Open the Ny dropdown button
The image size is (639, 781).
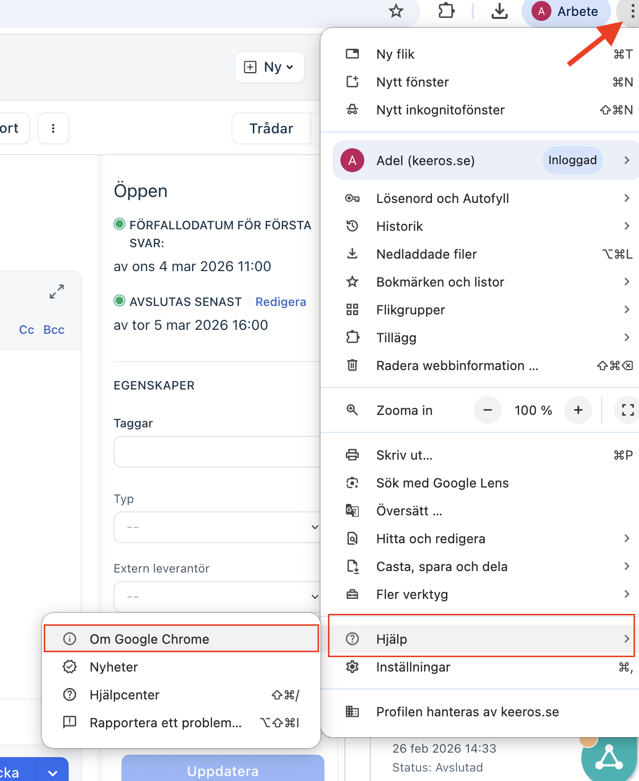(x=269, y=67)
